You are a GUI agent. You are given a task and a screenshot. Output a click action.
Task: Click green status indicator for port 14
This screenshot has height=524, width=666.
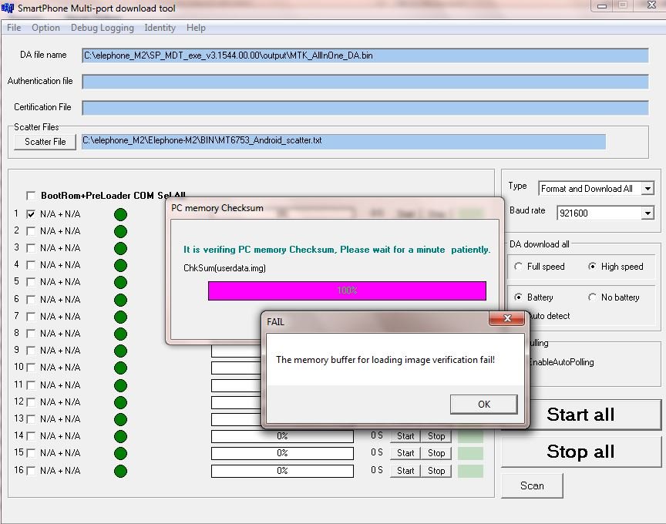tap(120, 436)
